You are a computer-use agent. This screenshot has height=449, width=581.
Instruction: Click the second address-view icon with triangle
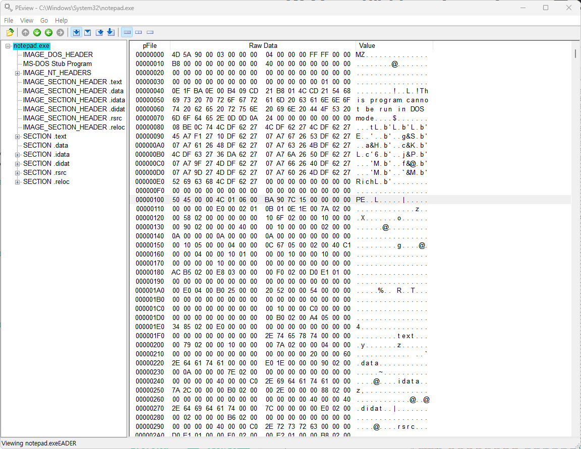click(88, 33)
